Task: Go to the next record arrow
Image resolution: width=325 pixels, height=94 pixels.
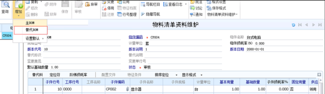Action: point(313,25)
